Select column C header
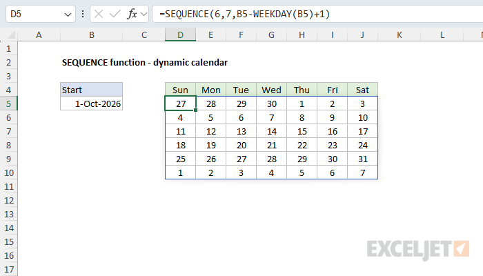The height and width of the screenshot is (276, 483). (144, 34)
